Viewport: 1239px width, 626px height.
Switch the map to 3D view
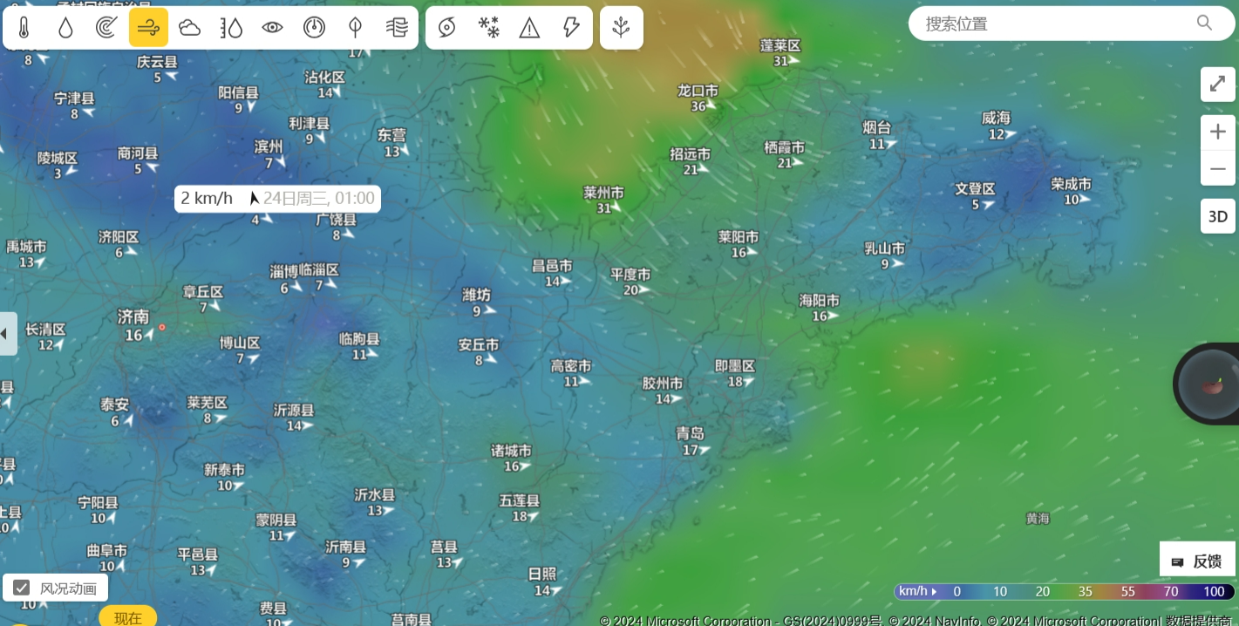coord(1218,216)
